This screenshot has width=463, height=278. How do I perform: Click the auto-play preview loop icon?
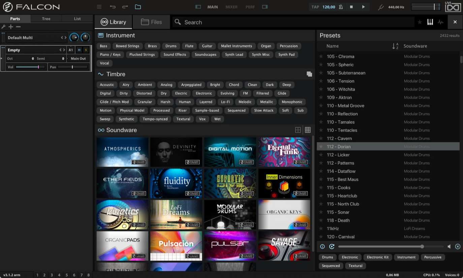(x=332, y=246)
